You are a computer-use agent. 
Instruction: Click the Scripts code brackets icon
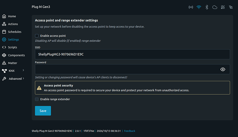tap(4, 47)
